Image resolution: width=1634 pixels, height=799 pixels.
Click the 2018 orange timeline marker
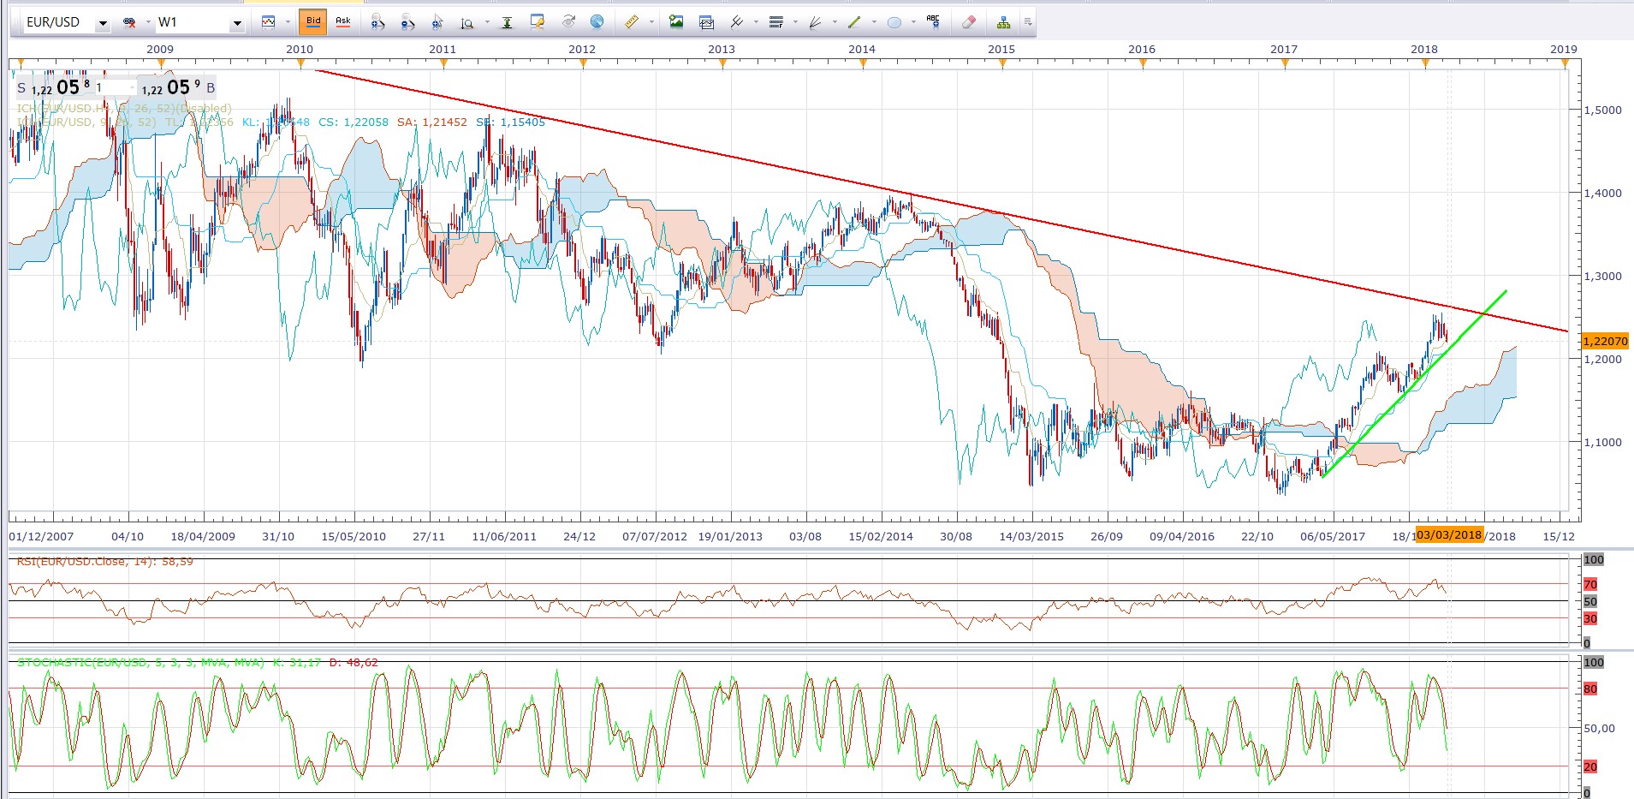click(1424, 63)
